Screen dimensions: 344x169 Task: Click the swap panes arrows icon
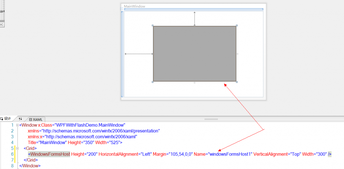tap(20, 119)
